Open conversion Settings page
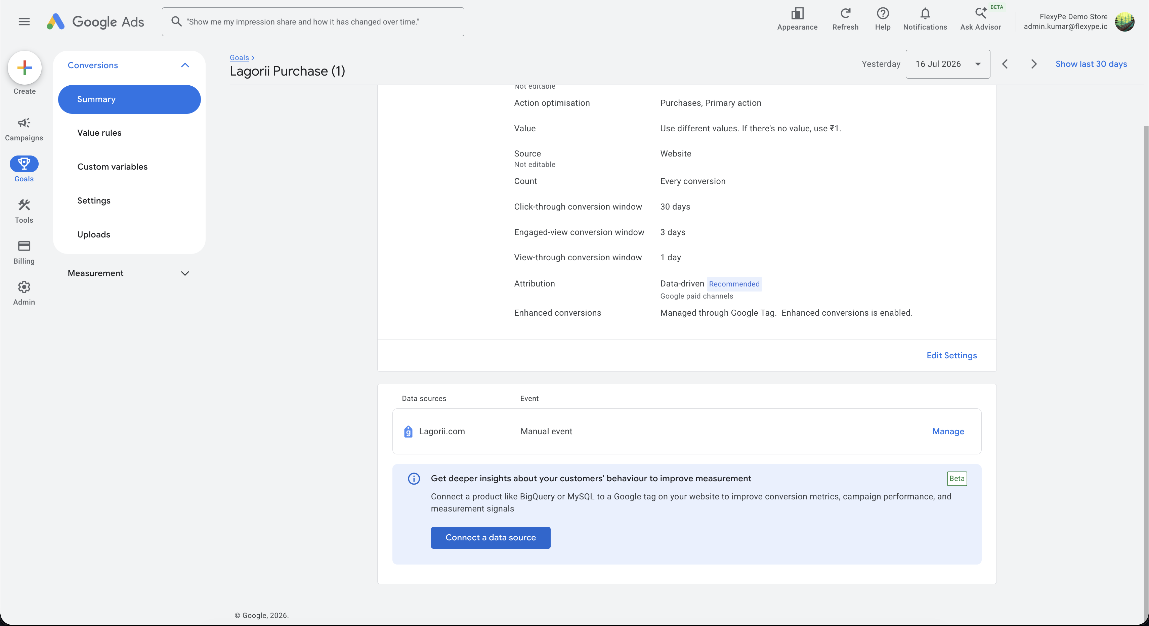The height and width of the screenshot is (626, 1149). (94, 200)
